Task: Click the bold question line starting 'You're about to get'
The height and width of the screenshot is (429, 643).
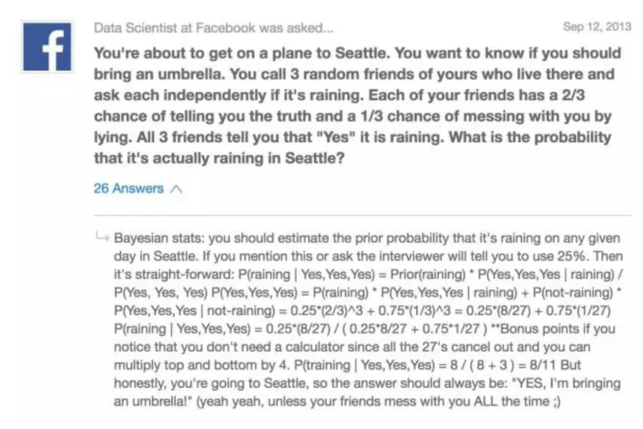Action: click(357, 53)
